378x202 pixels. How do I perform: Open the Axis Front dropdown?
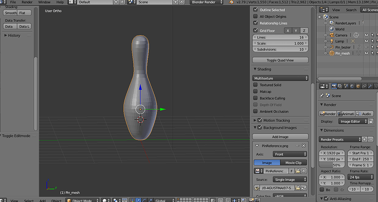290,154
